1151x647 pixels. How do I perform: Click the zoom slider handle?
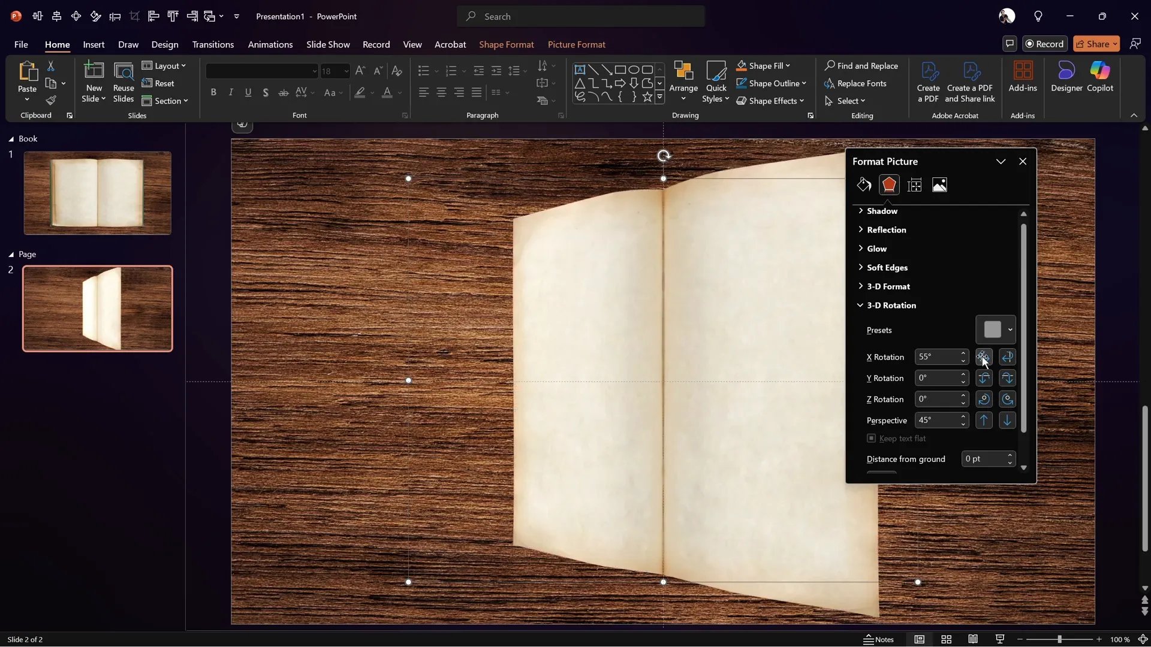pos(1059,640)
